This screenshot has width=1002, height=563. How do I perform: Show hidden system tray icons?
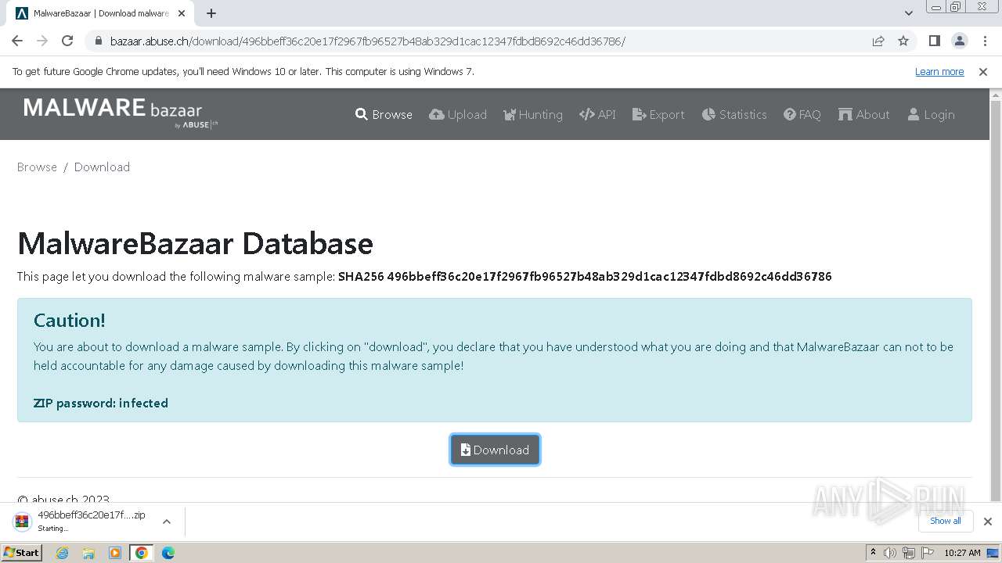coord(874,553)
